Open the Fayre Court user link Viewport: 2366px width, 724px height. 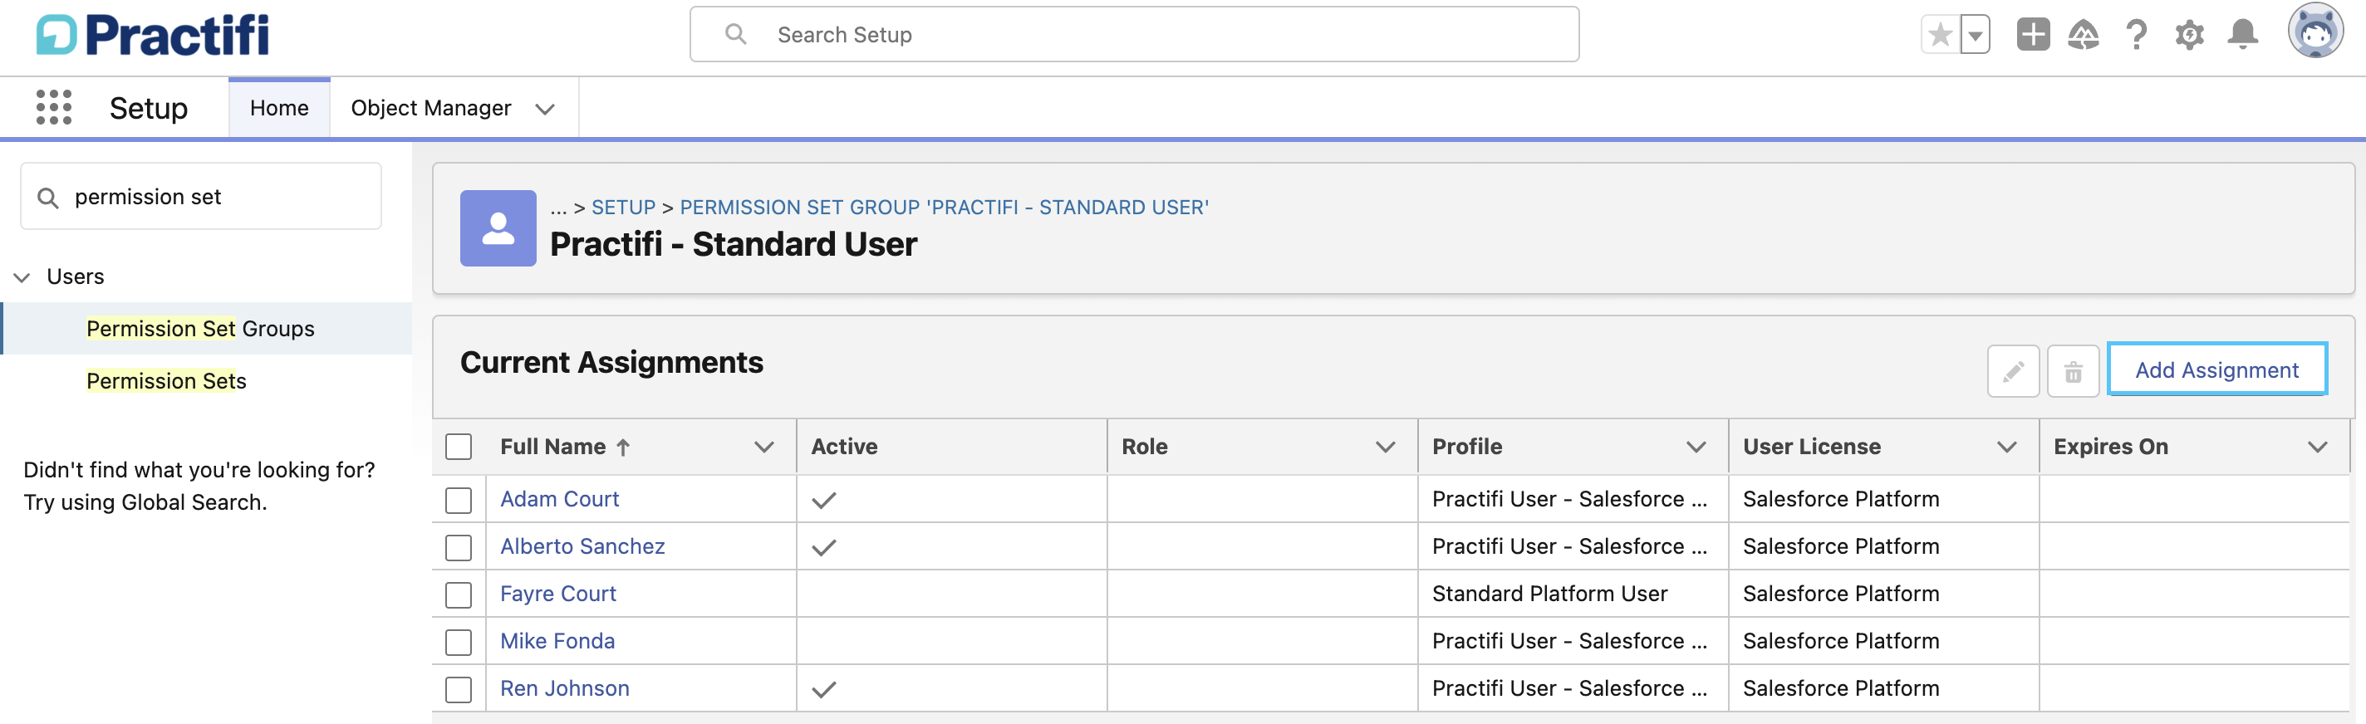click(x=557, y=594)
